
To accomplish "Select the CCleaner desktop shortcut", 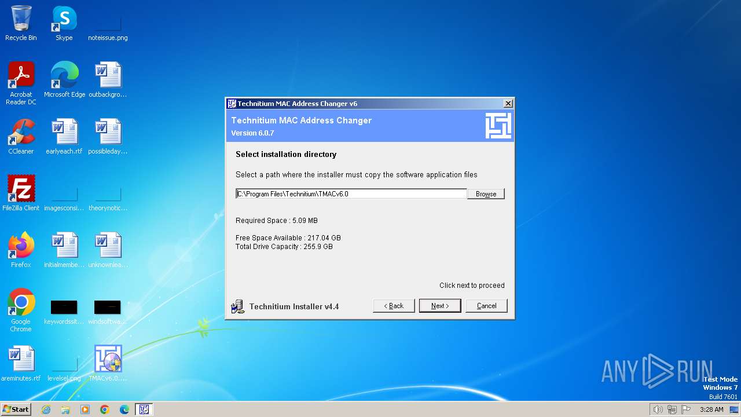I will point(21,137).
